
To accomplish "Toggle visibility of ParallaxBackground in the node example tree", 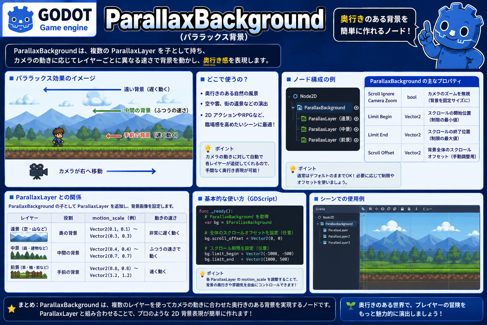I will (x=356, y=108).
